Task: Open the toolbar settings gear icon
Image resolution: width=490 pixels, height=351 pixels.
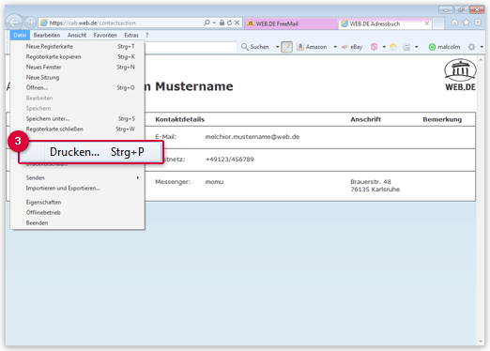Action: (471, 47)
